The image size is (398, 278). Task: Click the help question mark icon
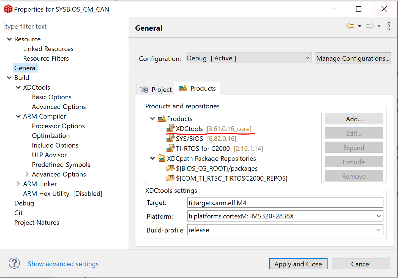point(14,263)
